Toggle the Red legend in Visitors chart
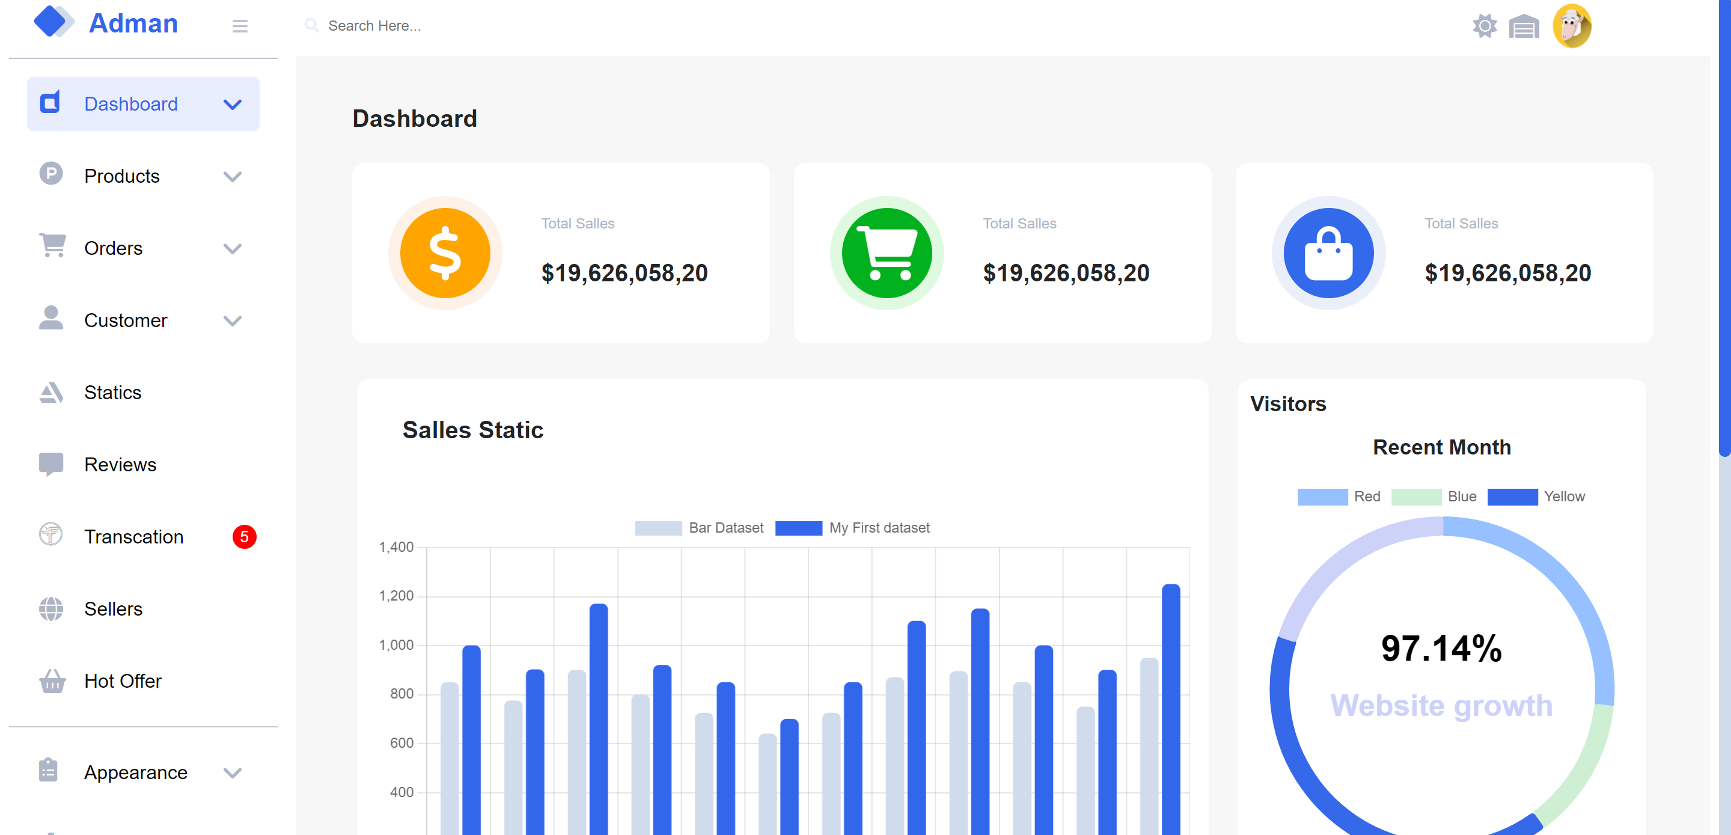The height and width of the screenshot is (835, 1731). click(x=1338, y=496)
